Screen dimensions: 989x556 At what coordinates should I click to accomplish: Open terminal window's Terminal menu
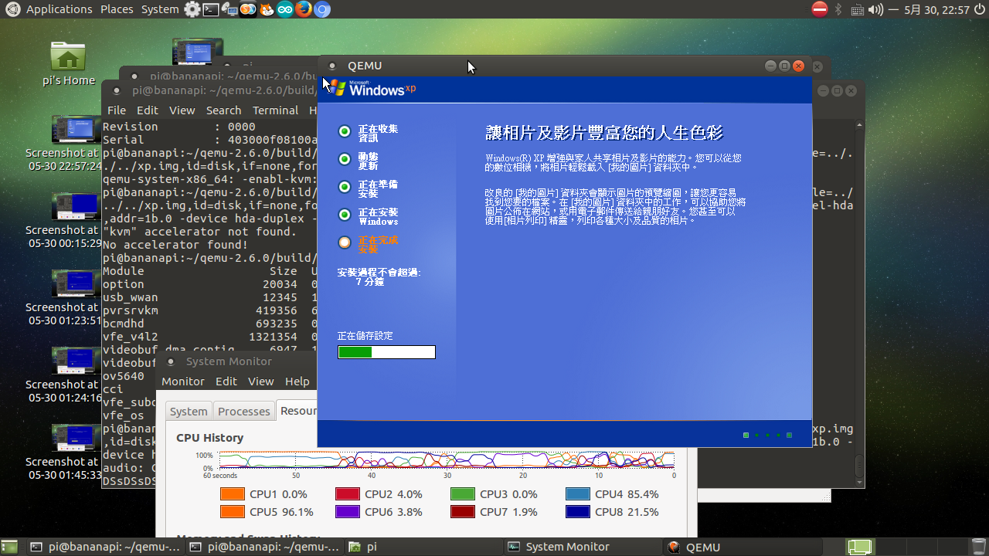coord(275,110)
